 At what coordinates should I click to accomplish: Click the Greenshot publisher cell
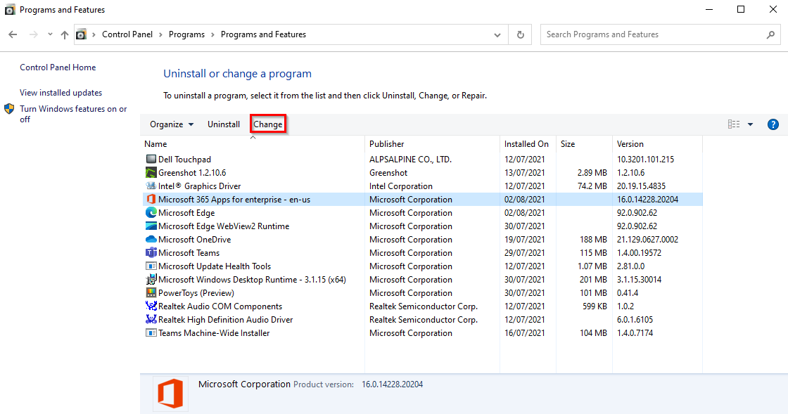click(388, 173)
